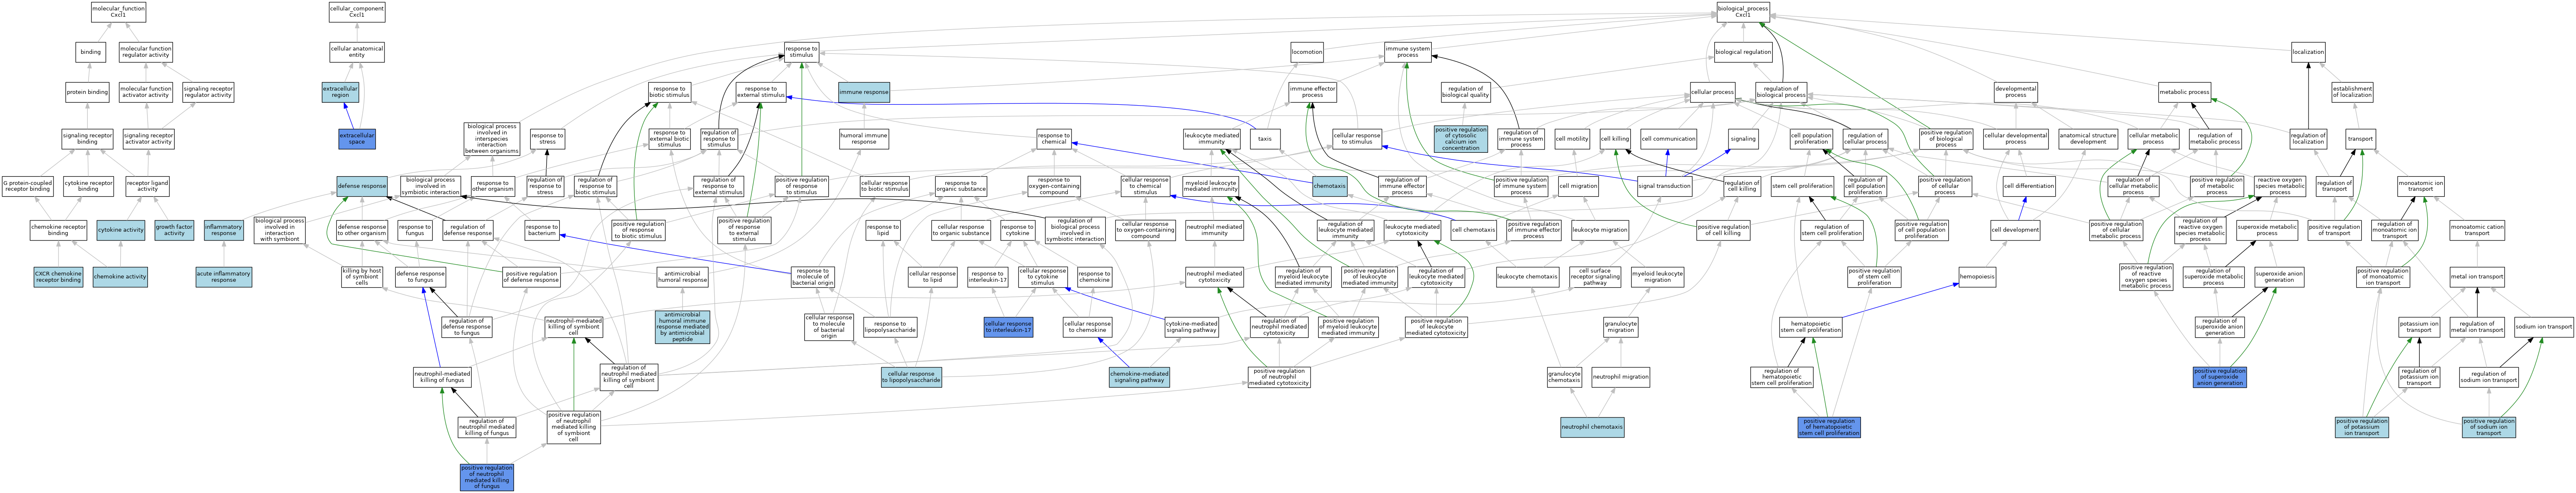Click the "chemokine receptor binding" node

[x=58, y=230]
